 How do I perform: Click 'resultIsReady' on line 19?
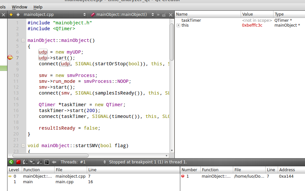(x=57, y=128)
